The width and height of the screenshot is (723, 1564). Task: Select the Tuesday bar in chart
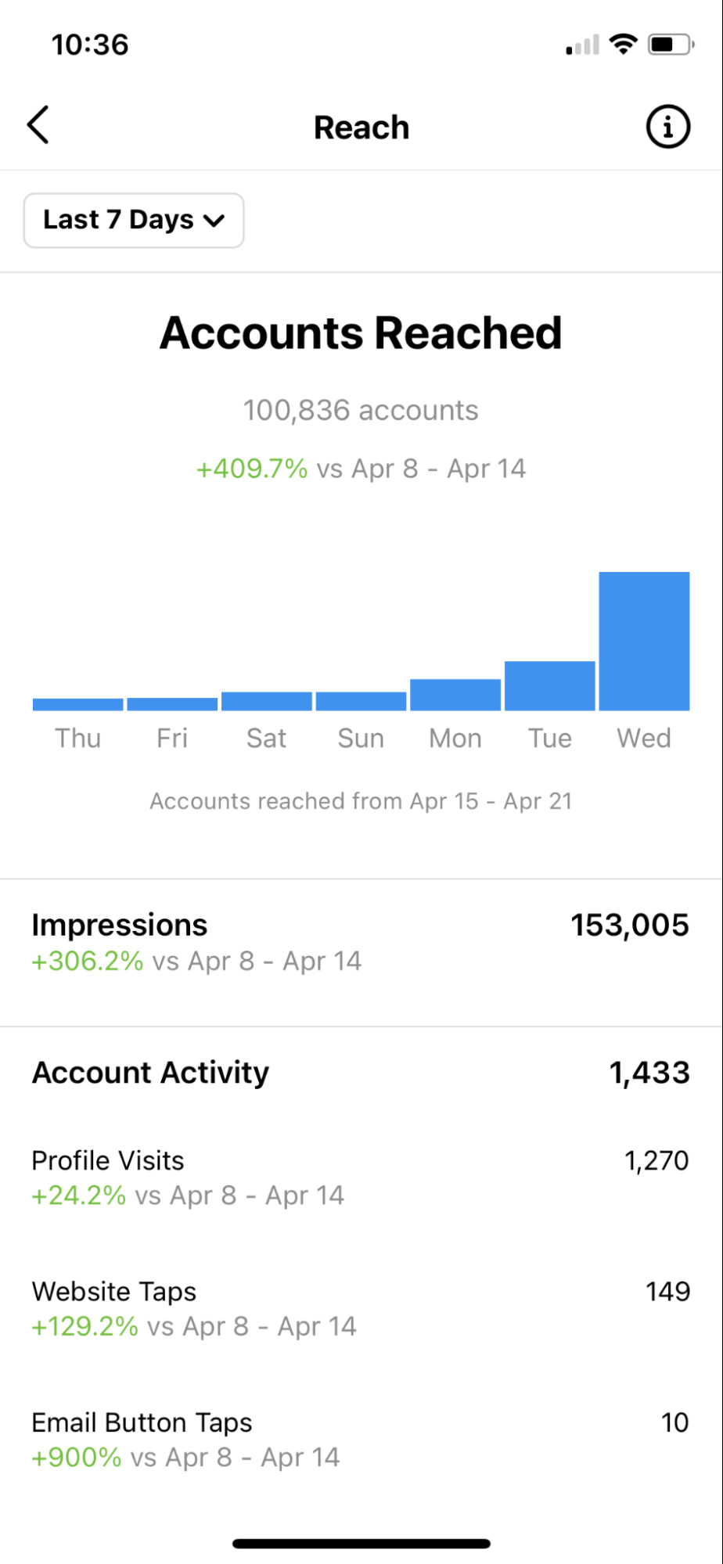pos(549,686)
